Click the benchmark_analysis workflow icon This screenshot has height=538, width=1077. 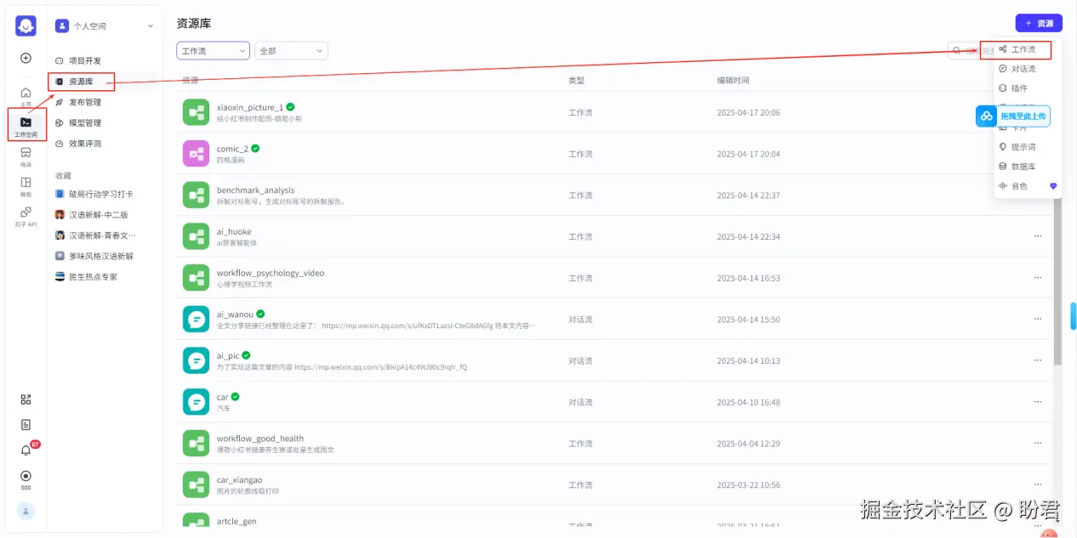coord(196,195)
